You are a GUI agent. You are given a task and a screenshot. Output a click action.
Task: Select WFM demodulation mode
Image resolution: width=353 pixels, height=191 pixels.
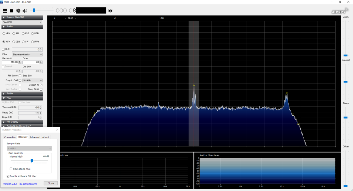pyautogui.click(x=6, y=42)
